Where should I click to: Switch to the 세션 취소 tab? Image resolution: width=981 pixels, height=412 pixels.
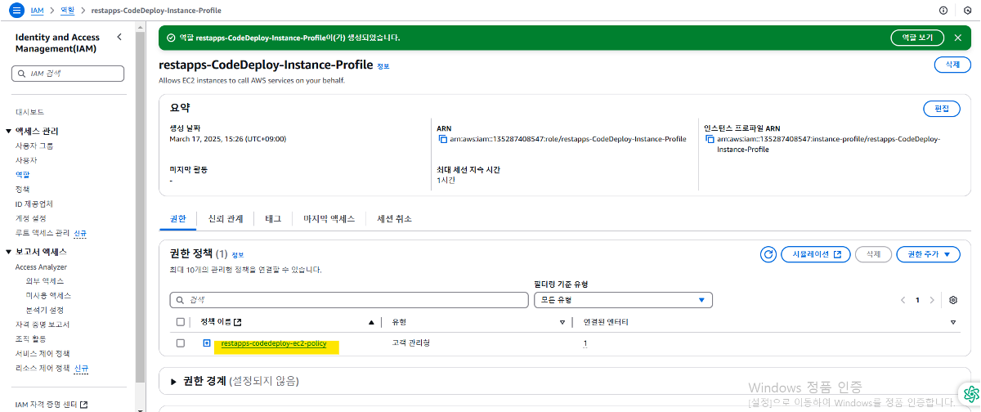click(394, 219)
